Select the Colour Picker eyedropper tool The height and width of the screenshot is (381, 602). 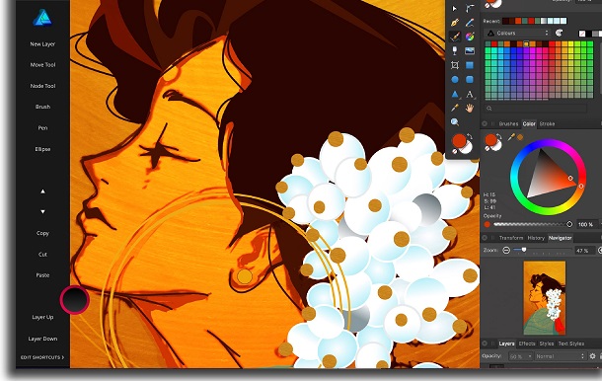pyautogui.click(x=455, y=109)
